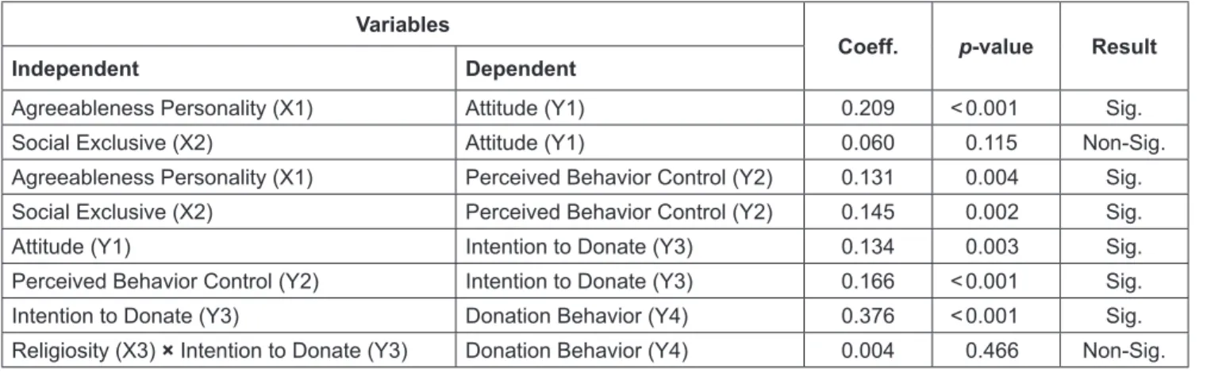Select the Dependent column header
1207x372 pixels.
click(629, 70)
